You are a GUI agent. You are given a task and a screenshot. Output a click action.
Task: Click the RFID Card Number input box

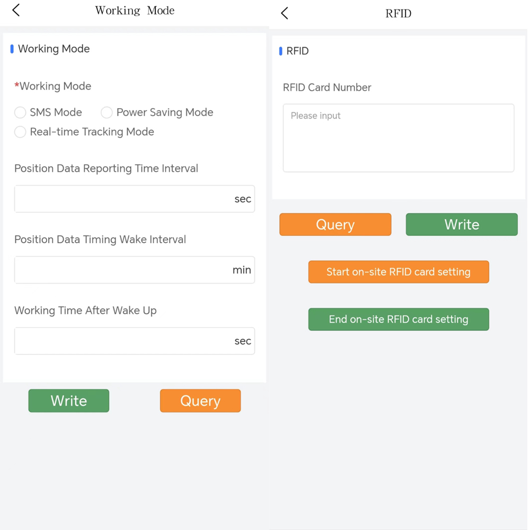pos(398,138)
